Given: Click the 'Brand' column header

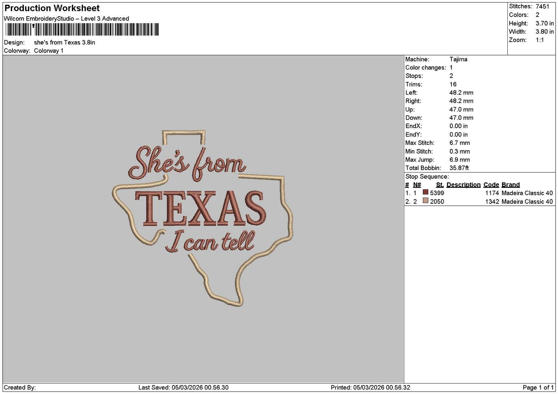Looking at the screenshot, I should [x=511, y=185].
